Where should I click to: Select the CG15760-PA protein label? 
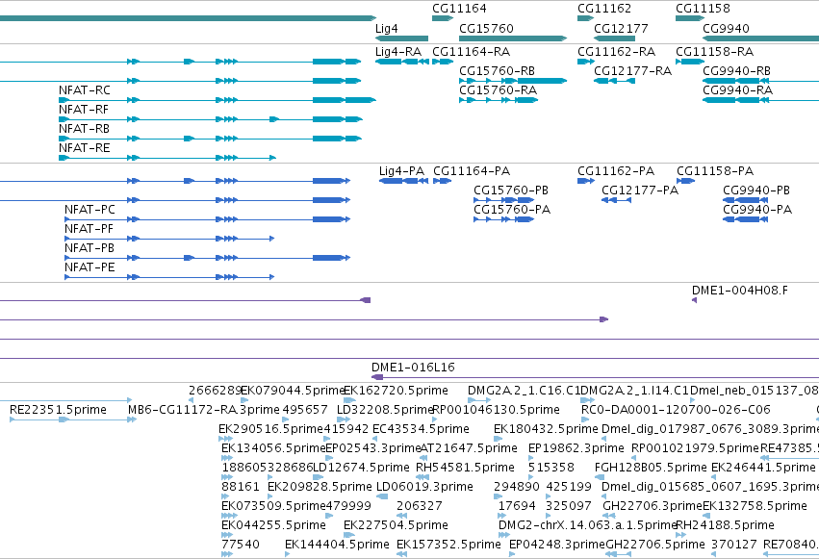512,210
